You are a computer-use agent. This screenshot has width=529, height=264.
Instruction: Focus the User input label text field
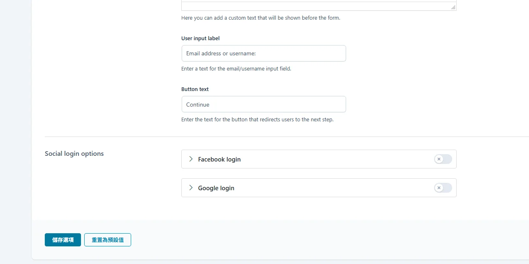pos(263,53)
